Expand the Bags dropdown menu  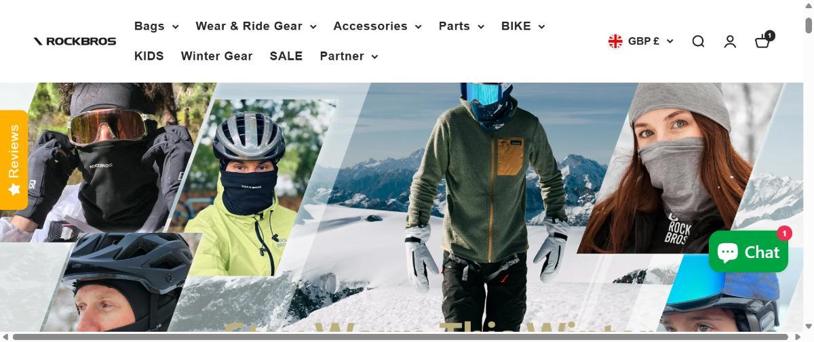tap(156, 26)
